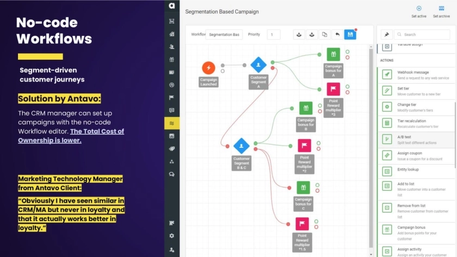Viewport: 457px width, 257px height.
Task: Click the workflow name text field
Action: point(224,34)
